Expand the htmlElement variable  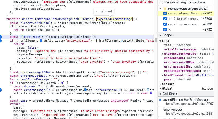(162, 75)
